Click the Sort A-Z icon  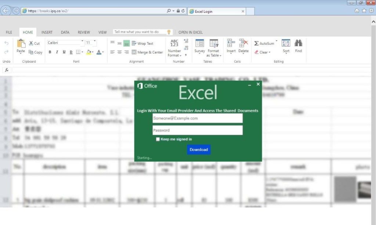(x=286, y=43)
